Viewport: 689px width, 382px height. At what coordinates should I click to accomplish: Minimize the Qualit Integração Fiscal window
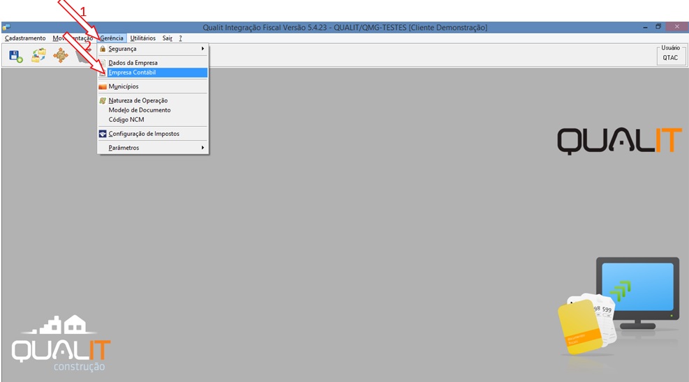pyautogui.click(x=645, y=27)
